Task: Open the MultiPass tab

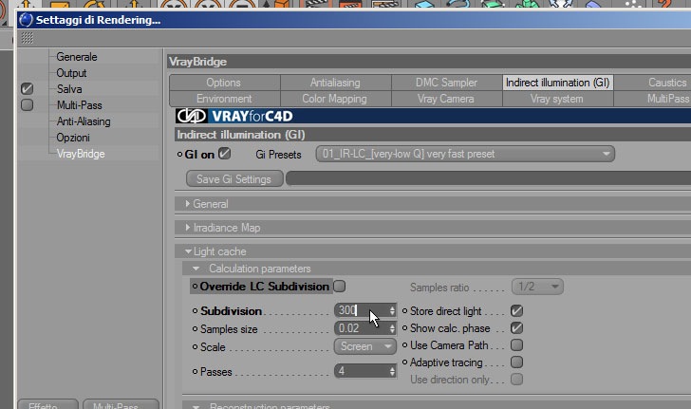Action: click(x=653, y=99)
